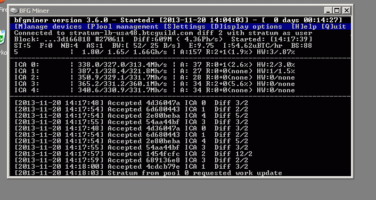Click the green recycle desktop icon at left
The width and height of the screenshot is (376, 200).
tap(3, 37)
